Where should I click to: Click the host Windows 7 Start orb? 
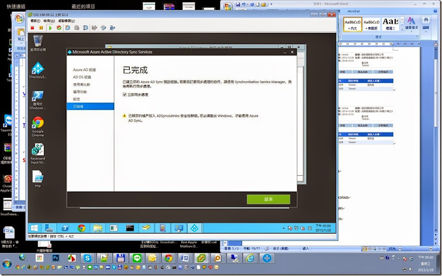coord(7,264)
